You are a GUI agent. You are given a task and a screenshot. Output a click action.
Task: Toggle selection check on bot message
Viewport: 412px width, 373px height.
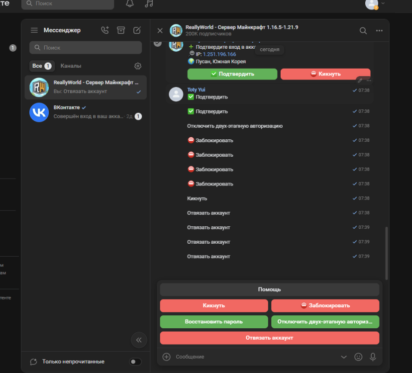coord(158,43)
